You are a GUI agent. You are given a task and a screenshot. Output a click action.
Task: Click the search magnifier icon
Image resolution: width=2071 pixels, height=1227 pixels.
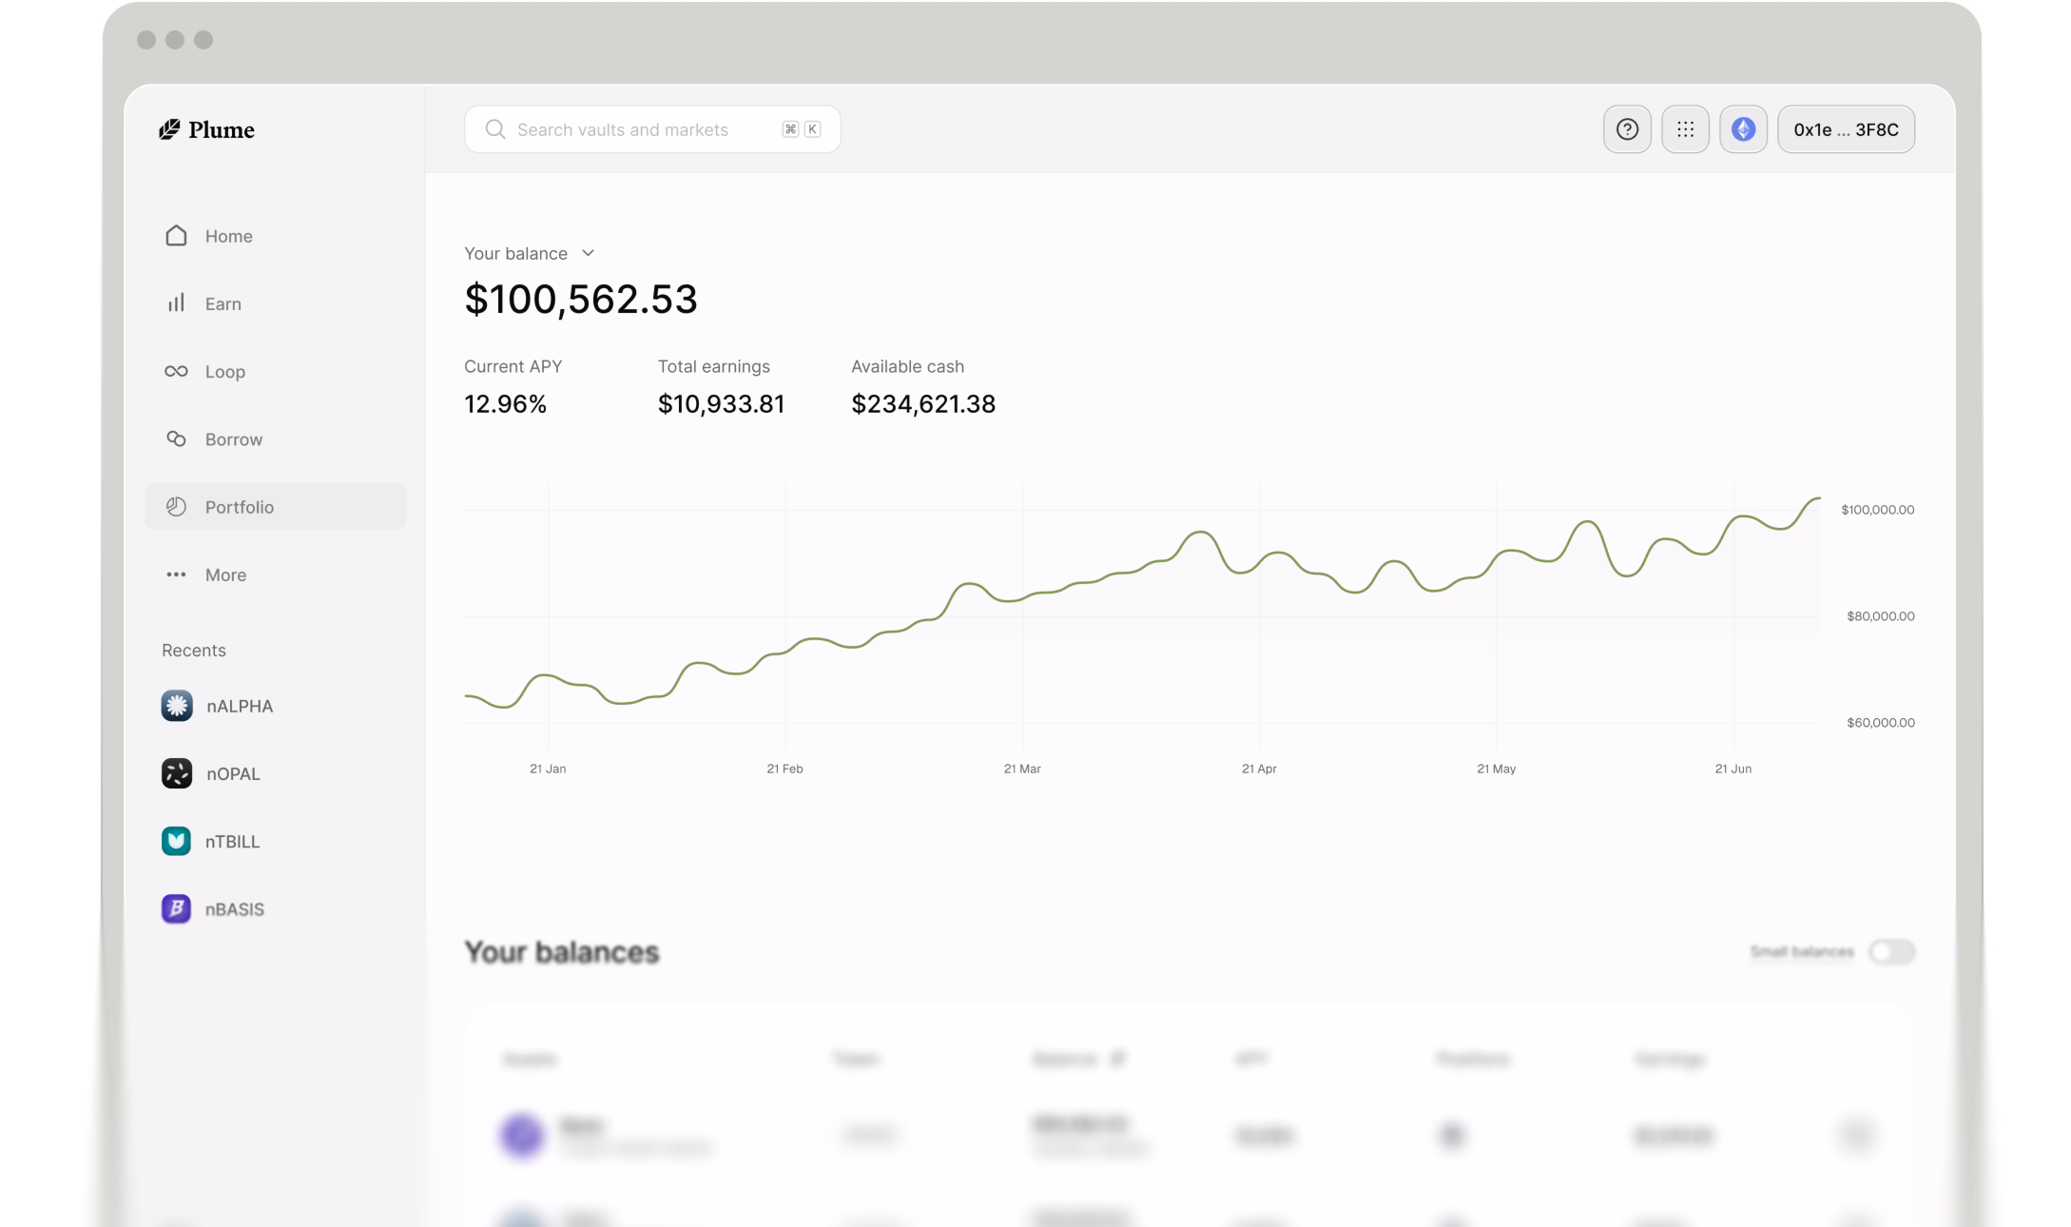[x=494, y=129]
